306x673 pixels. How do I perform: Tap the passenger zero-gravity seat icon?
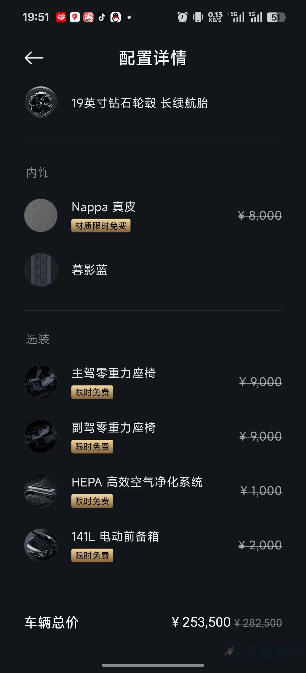[41, 436]
